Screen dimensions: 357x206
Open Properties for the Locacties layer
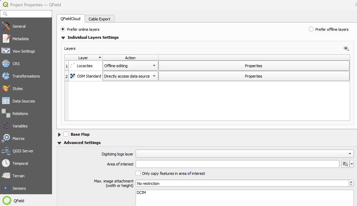click(x=254, y=66)
